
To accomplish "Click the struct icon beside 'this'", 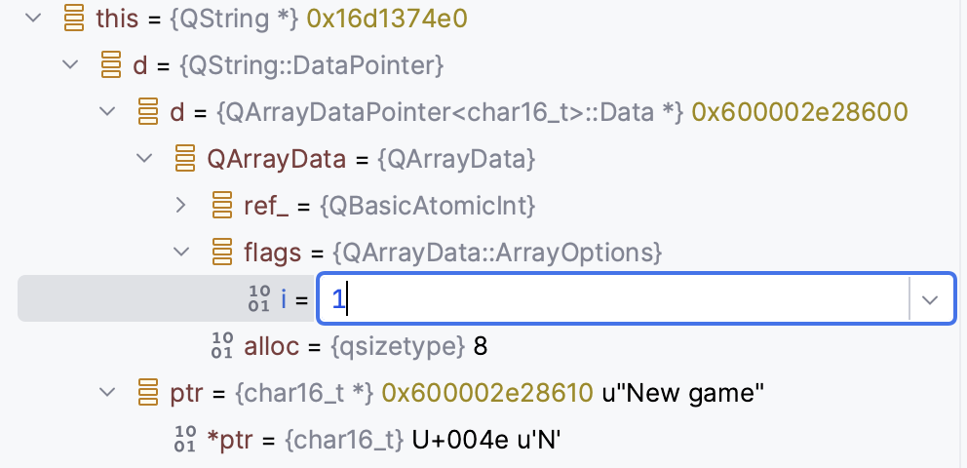I will [73, 19].
